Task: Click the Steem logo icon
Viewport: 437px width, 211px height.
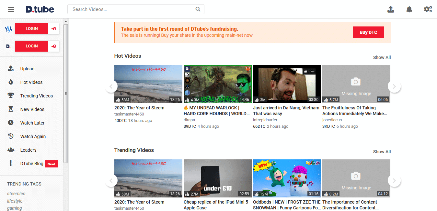Action: [x=8, y=29]
